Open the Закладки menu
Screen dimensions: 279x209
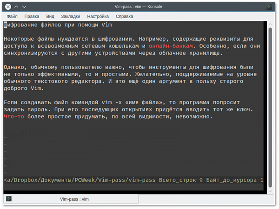pyautogui.click(x=71, y=16)
